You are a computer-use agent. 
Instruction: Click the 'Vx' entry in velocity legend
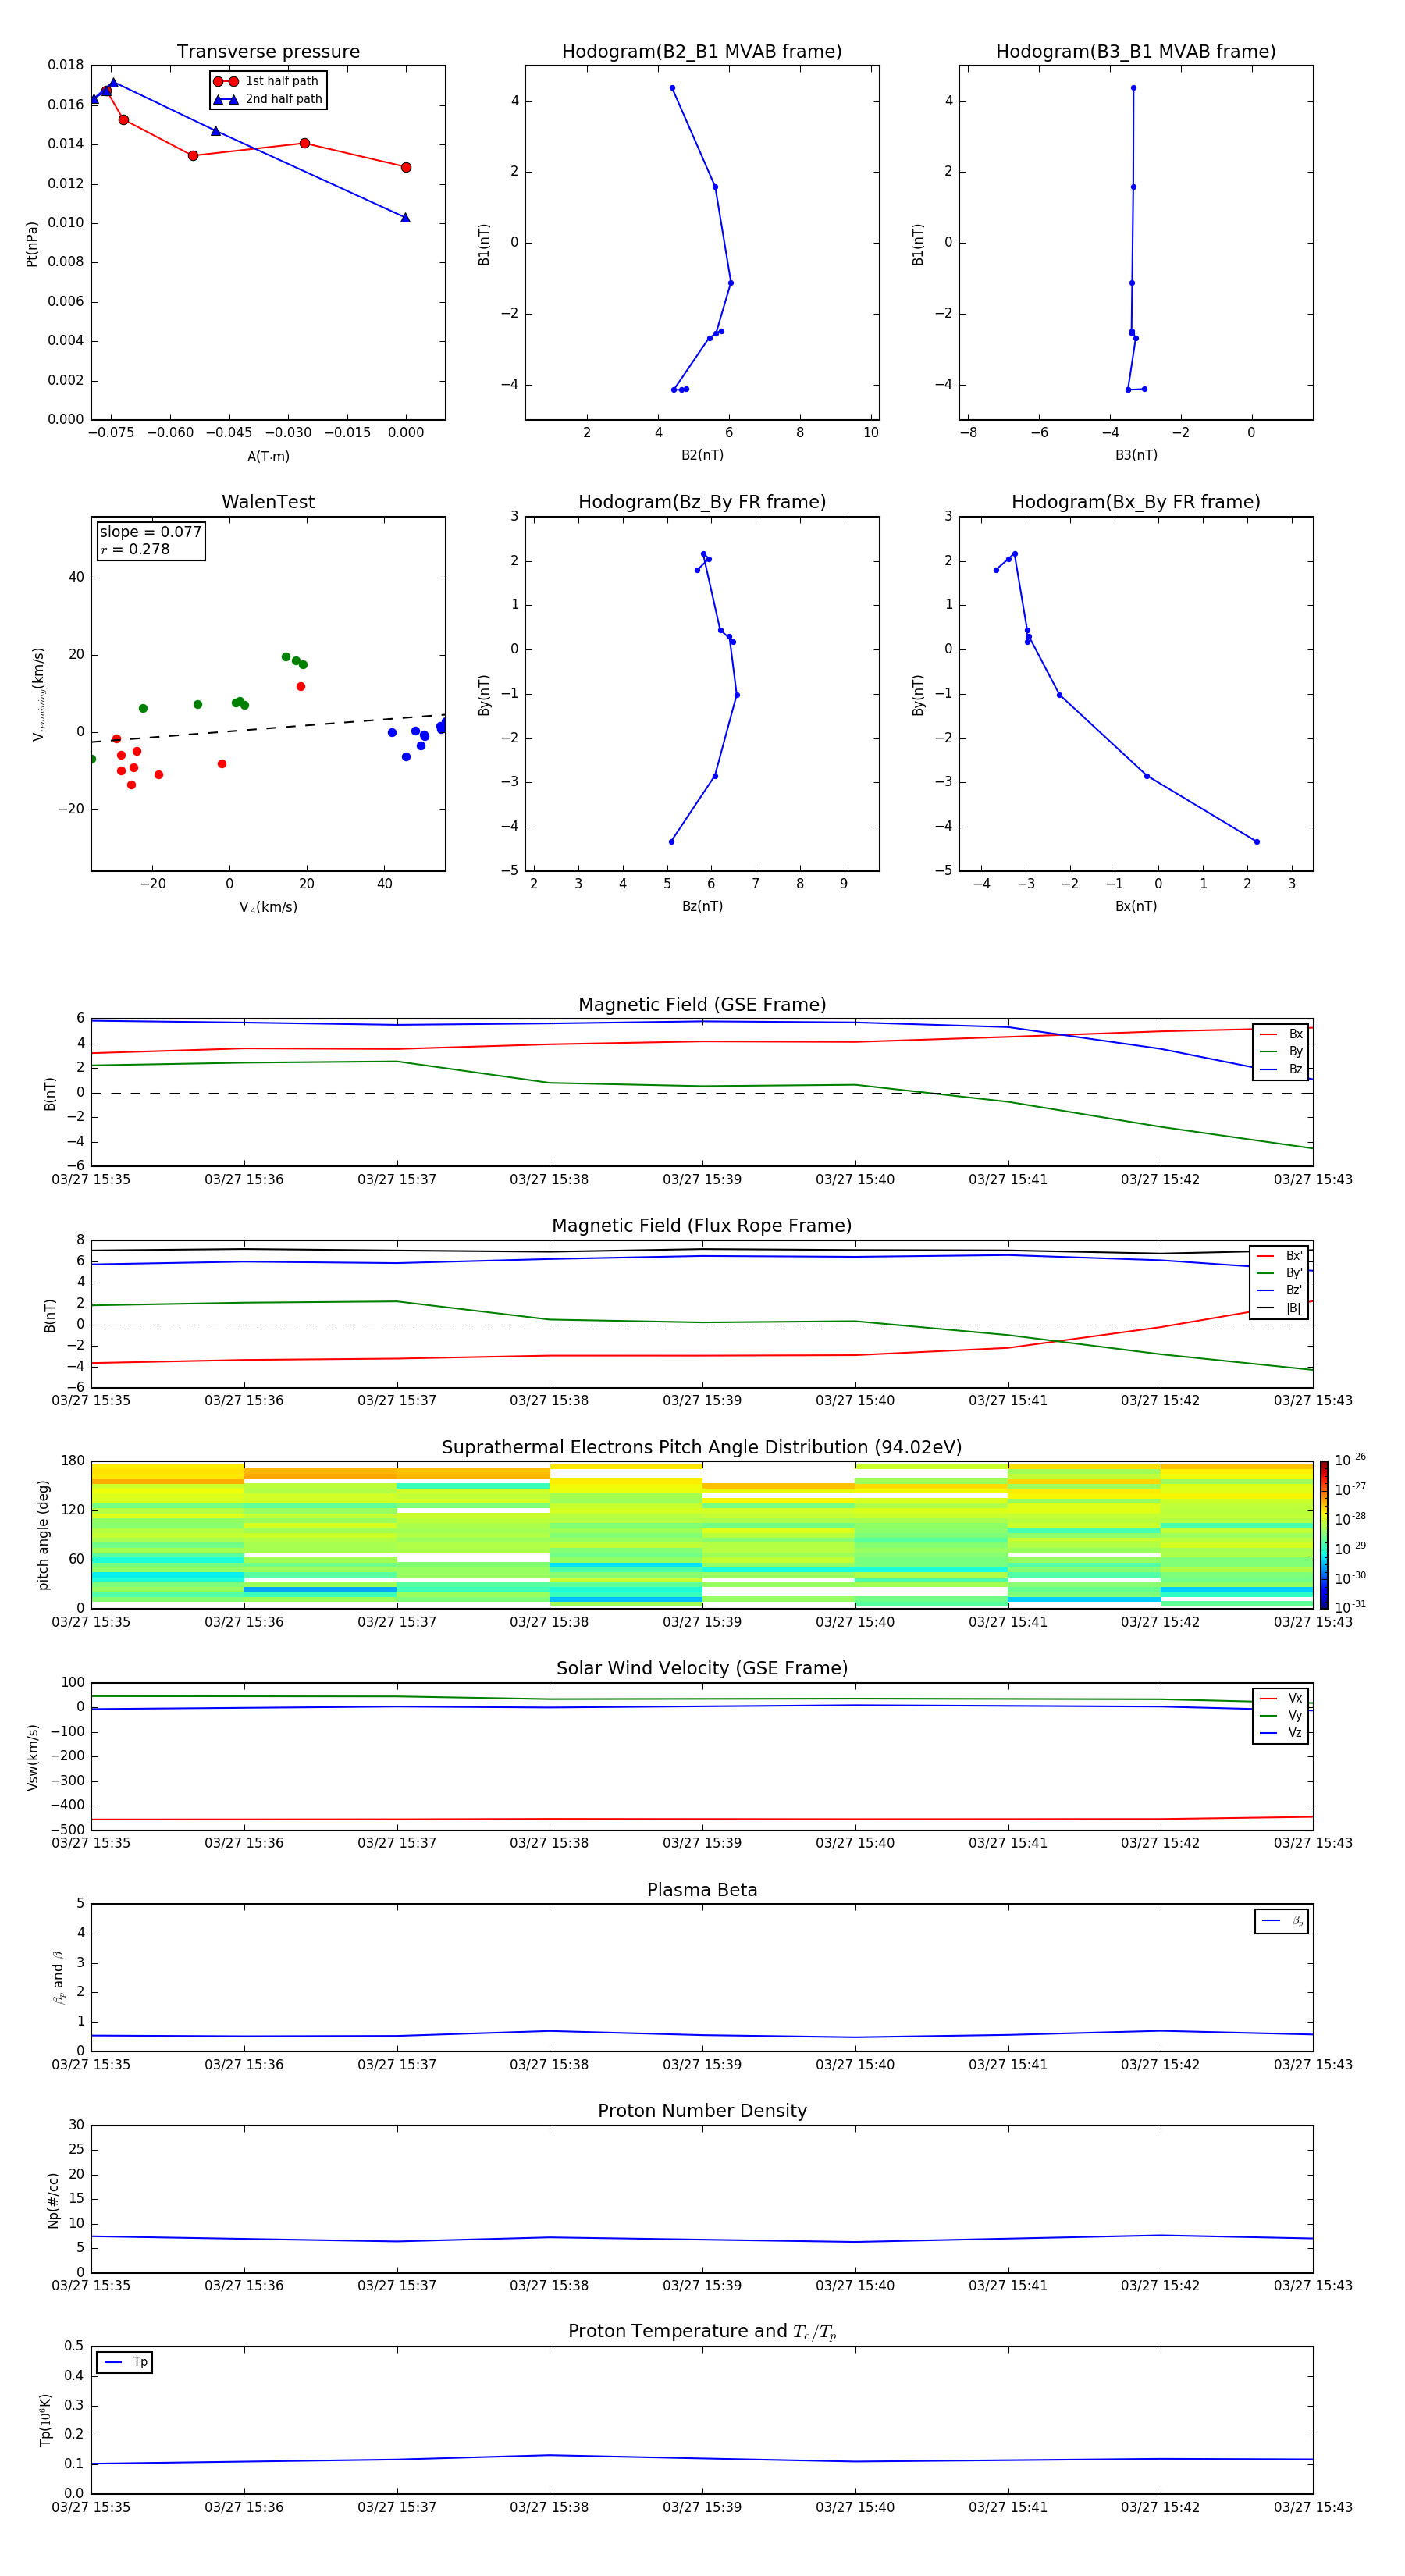pos(1281,1698)
